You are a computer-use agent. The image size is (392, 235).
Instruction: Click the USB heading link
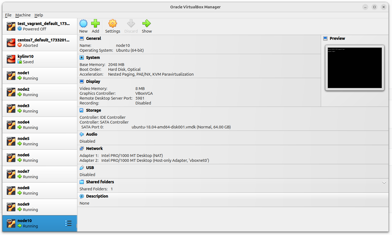pos(90,168)
